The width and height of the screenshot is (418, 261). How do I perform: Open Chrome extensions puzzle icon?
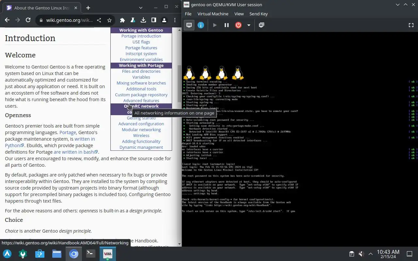coord(122,20)
